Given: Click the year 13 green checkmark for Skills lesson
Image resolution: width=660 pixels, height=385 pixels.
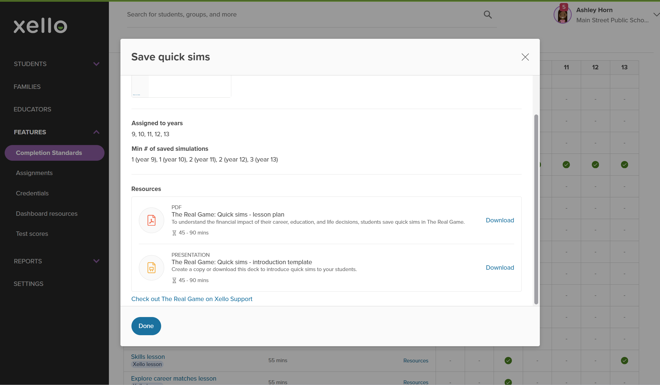Looking at the screenshot, I should click(624, 360).
